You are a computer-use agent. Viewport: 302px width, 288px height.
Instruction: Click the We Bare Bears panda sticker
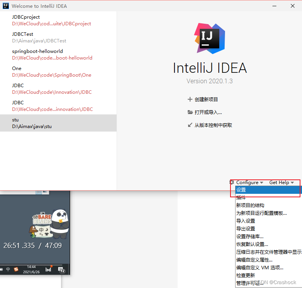[x=49, y=224]
